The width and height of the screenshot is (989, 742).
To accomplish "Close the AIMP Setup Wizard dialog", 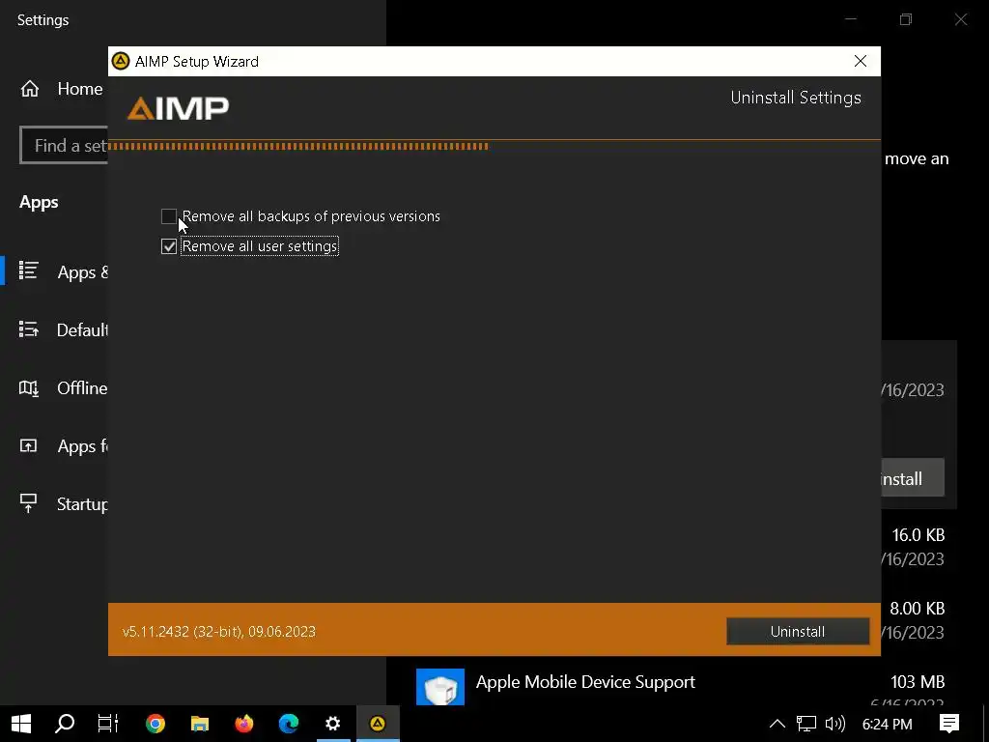I will (861, 61).
